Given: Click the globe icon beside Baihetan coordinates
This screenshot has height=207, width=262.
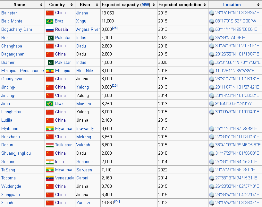Looking at the screenshot, I should pos(212,13).
